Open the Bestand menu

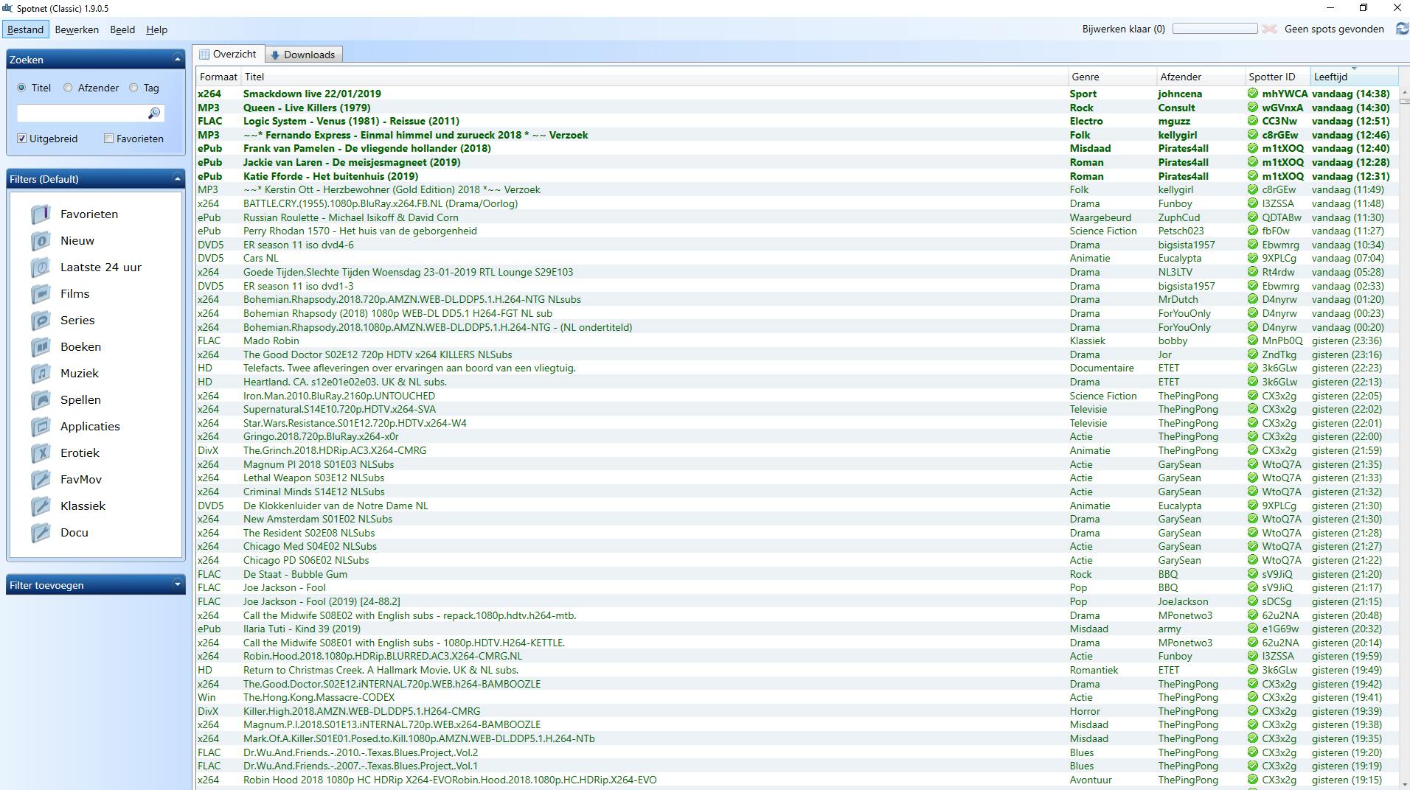point(25,29)
